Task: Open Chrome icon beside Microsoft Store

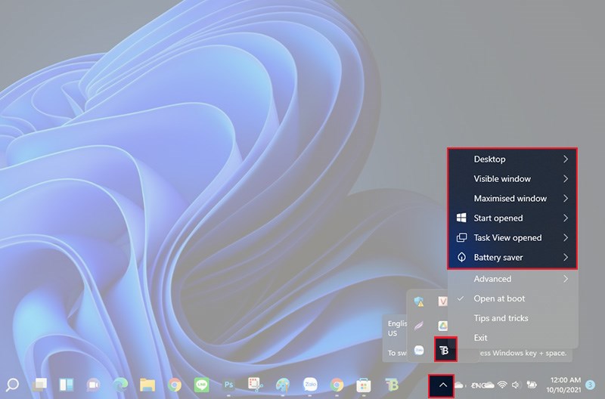Action: (x=337, y=385)
